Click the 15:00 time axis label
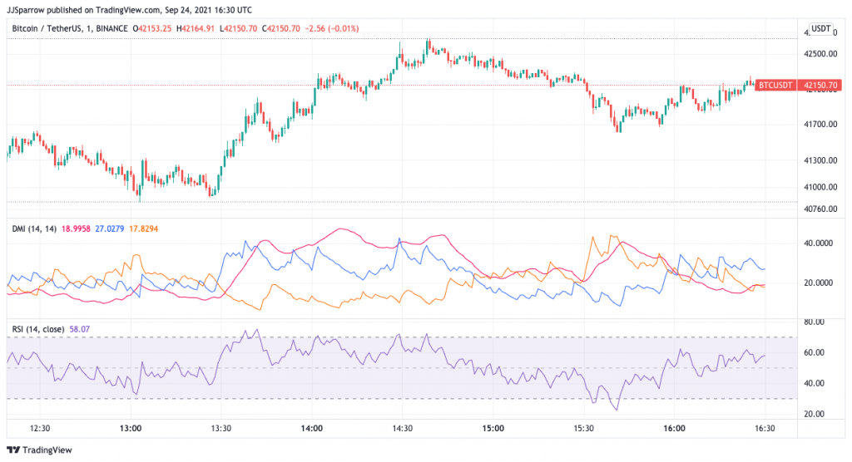Image resolution: width=852 pixels, height=462 pixels. [493, 428]
